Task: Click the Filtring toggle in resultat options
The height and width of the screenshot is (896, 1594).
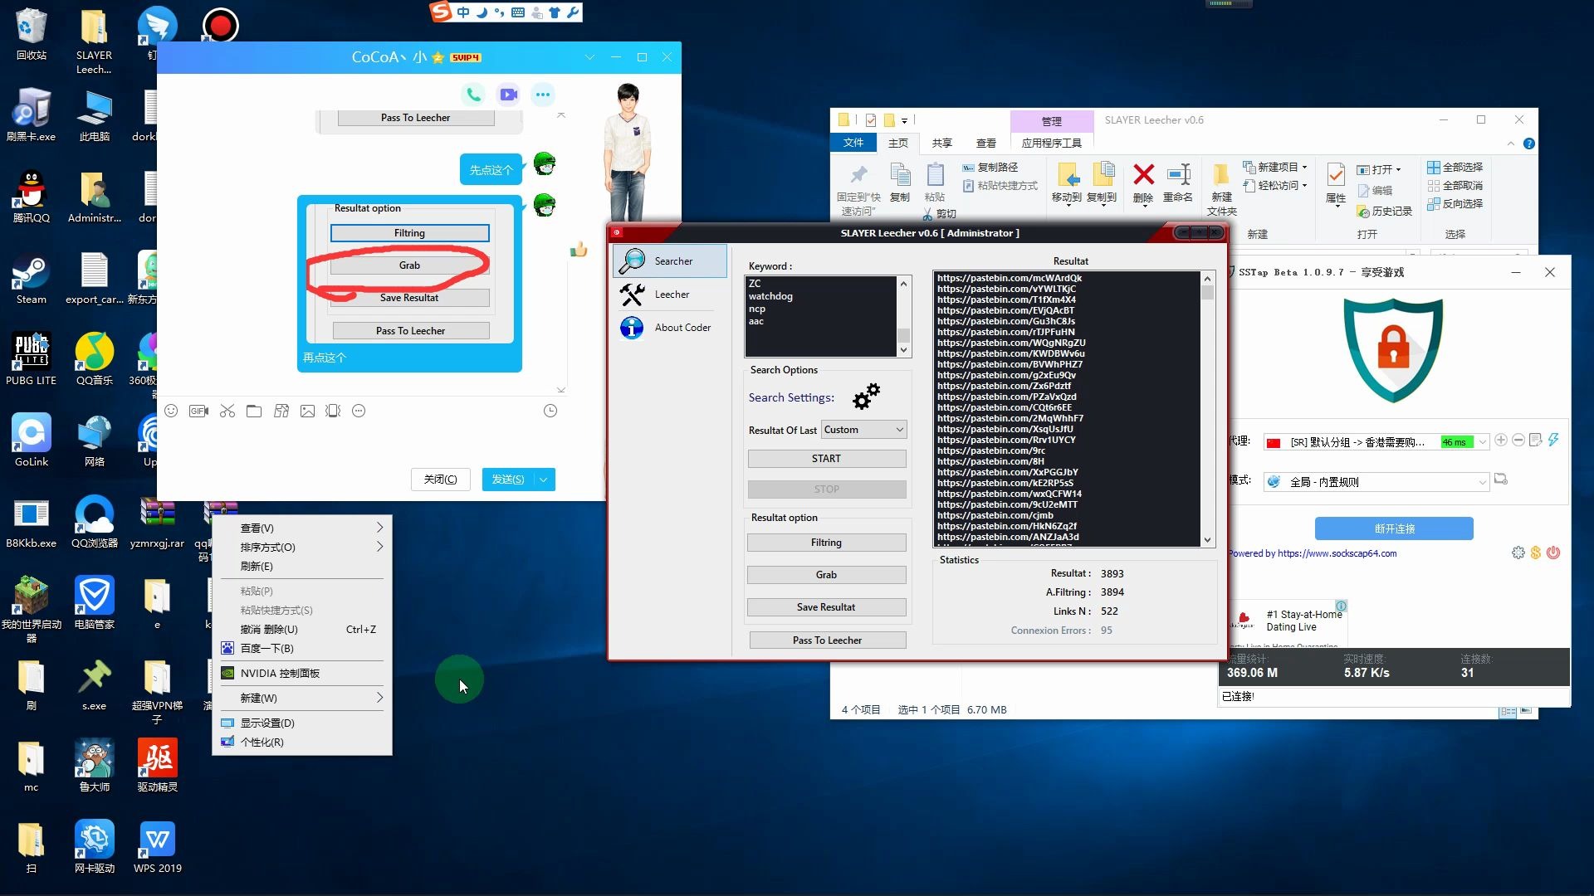Action: coord(825,542)
